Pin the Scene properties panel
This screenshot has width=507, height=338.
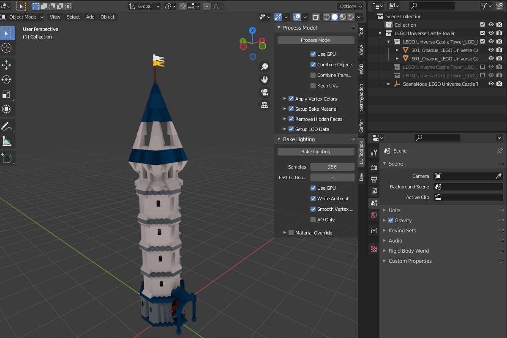[x=499, y=151]
